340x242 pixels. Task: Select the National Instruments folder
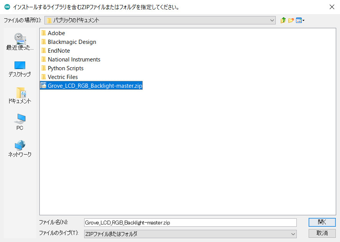[74, 60]
